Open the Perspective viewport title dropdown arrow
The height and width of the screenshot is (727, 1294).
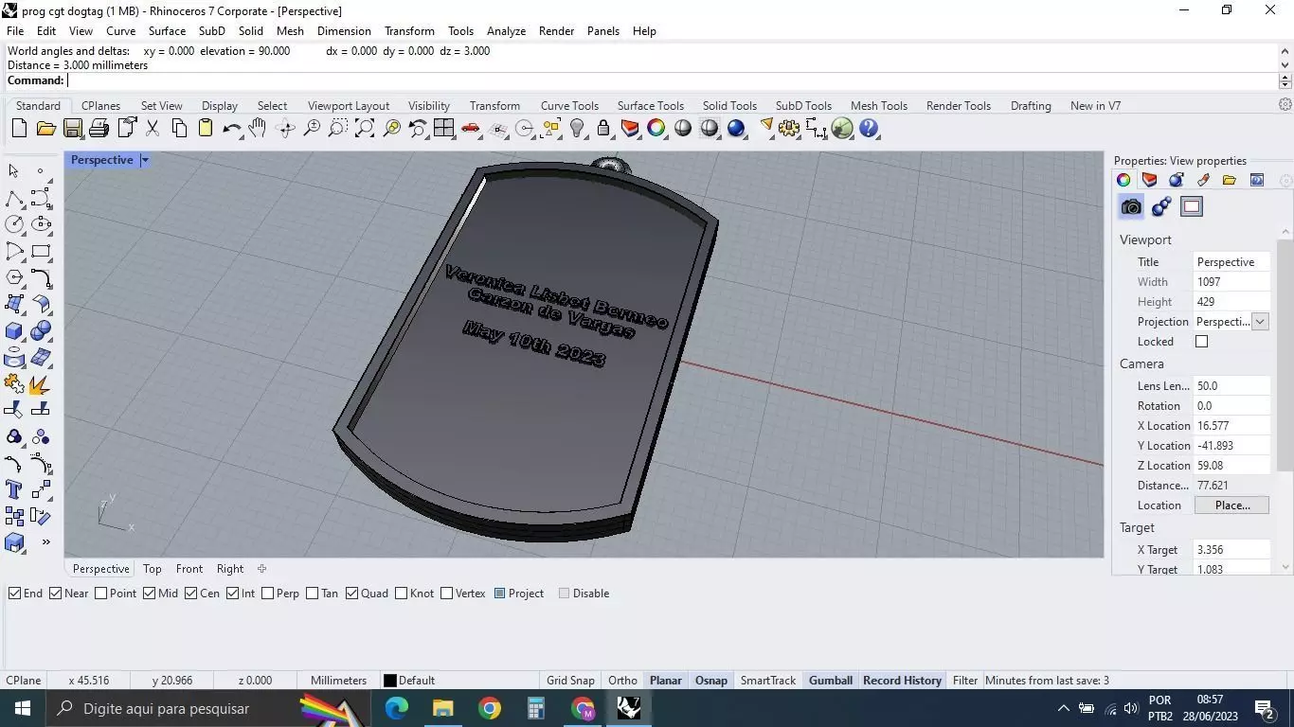tap(145, 160)
